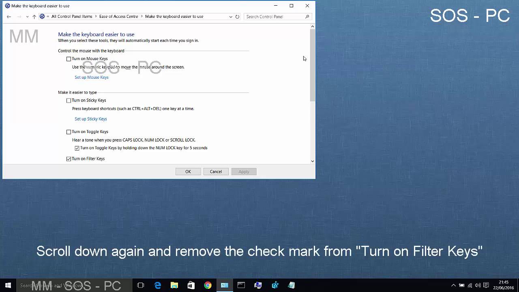
Task: Refresh the Control Panel page
Action: [237, 17]
